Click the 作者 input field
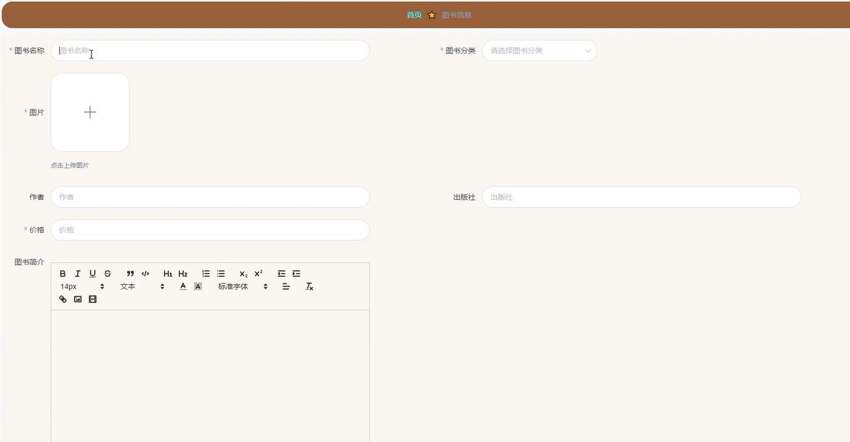This screenshot has height=442, width=850. pyautogui.click(x=210, y=197)
